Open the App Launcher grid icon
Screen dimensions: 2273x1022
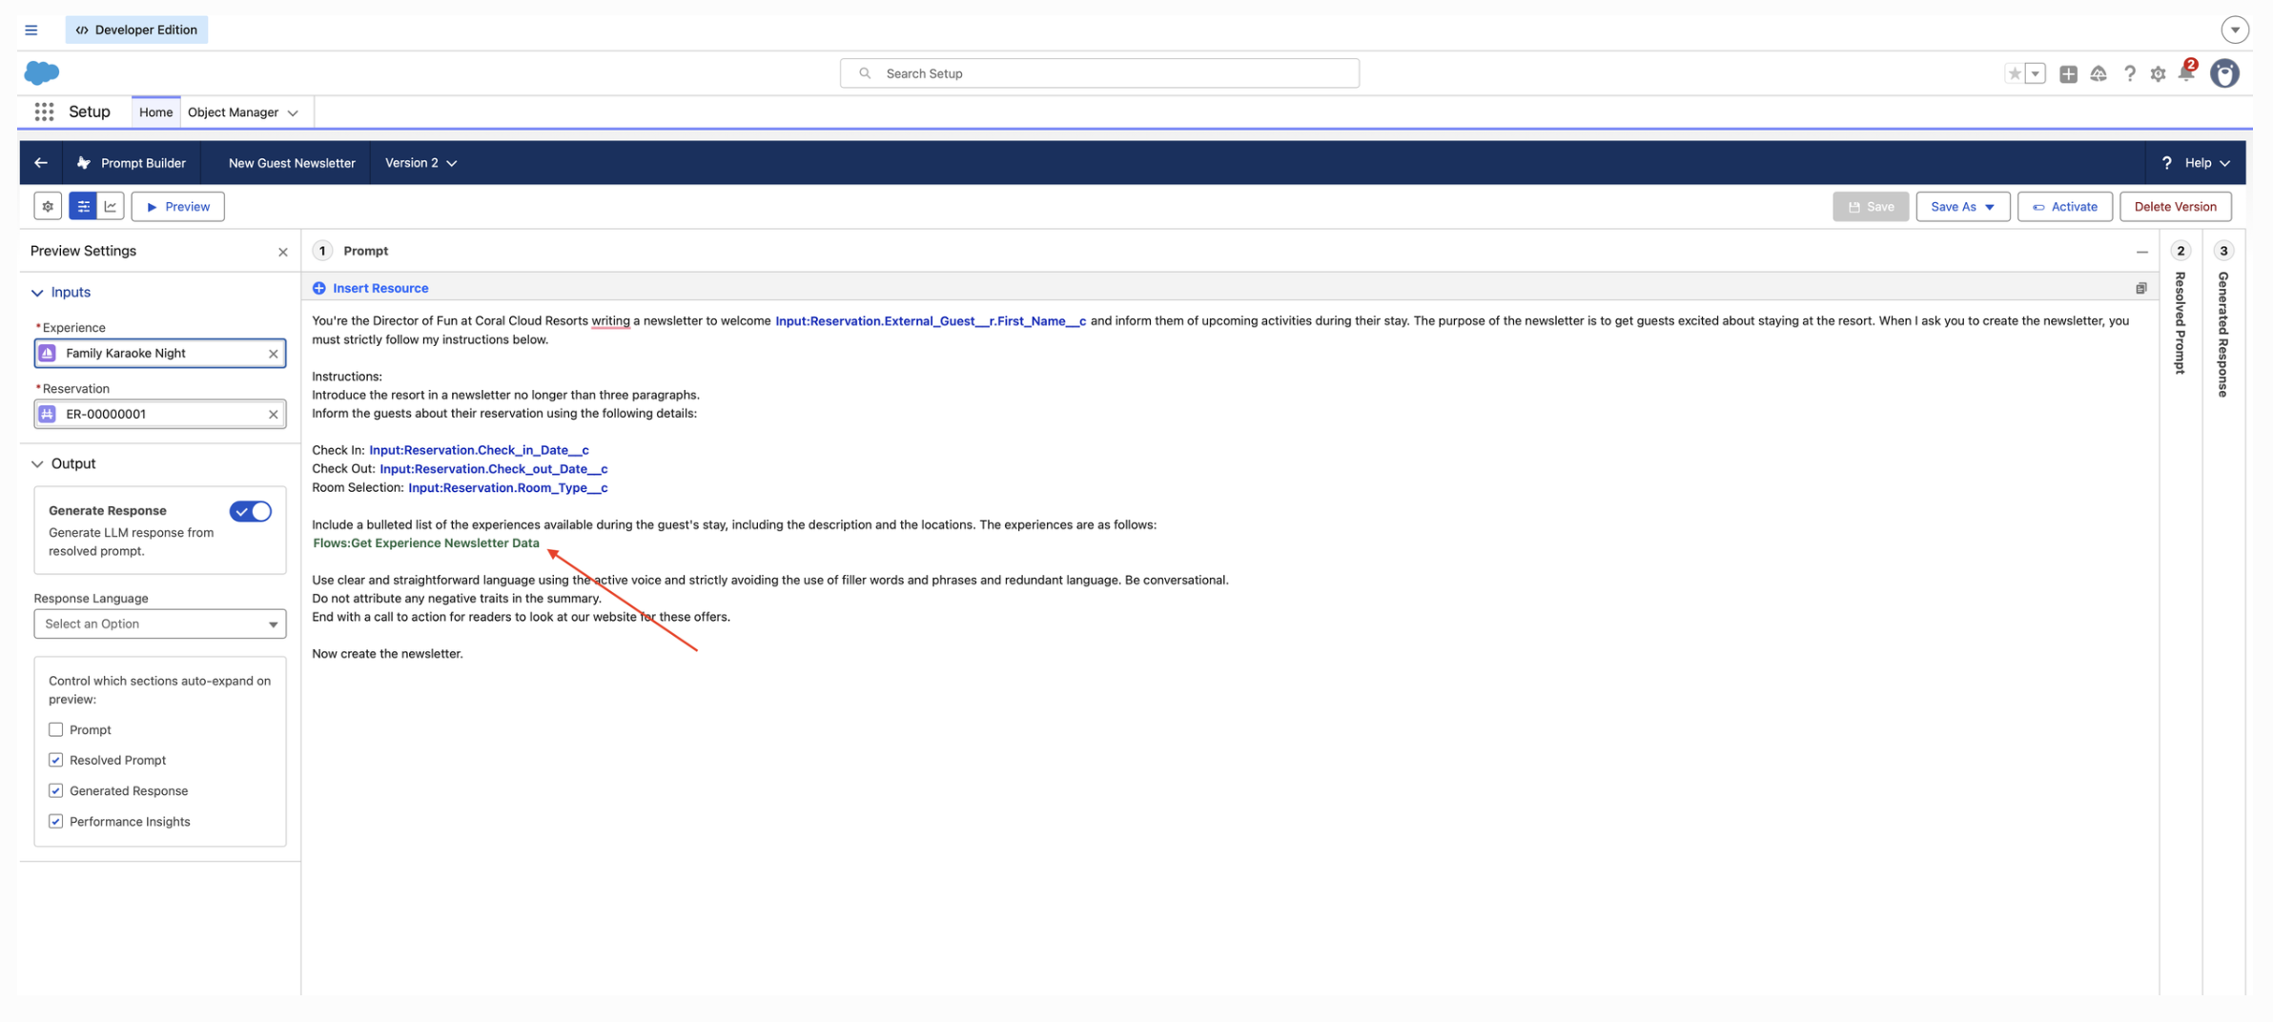pos(44,112)
